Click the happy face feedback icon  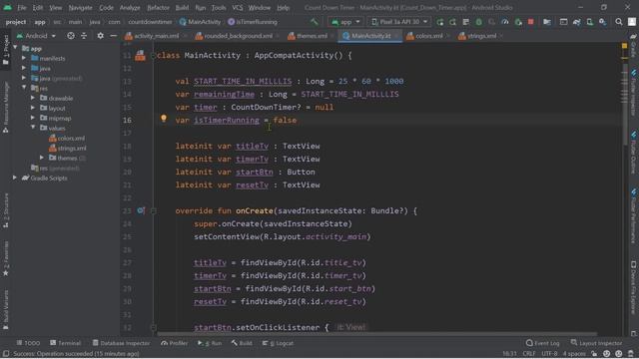pos(607,354)
